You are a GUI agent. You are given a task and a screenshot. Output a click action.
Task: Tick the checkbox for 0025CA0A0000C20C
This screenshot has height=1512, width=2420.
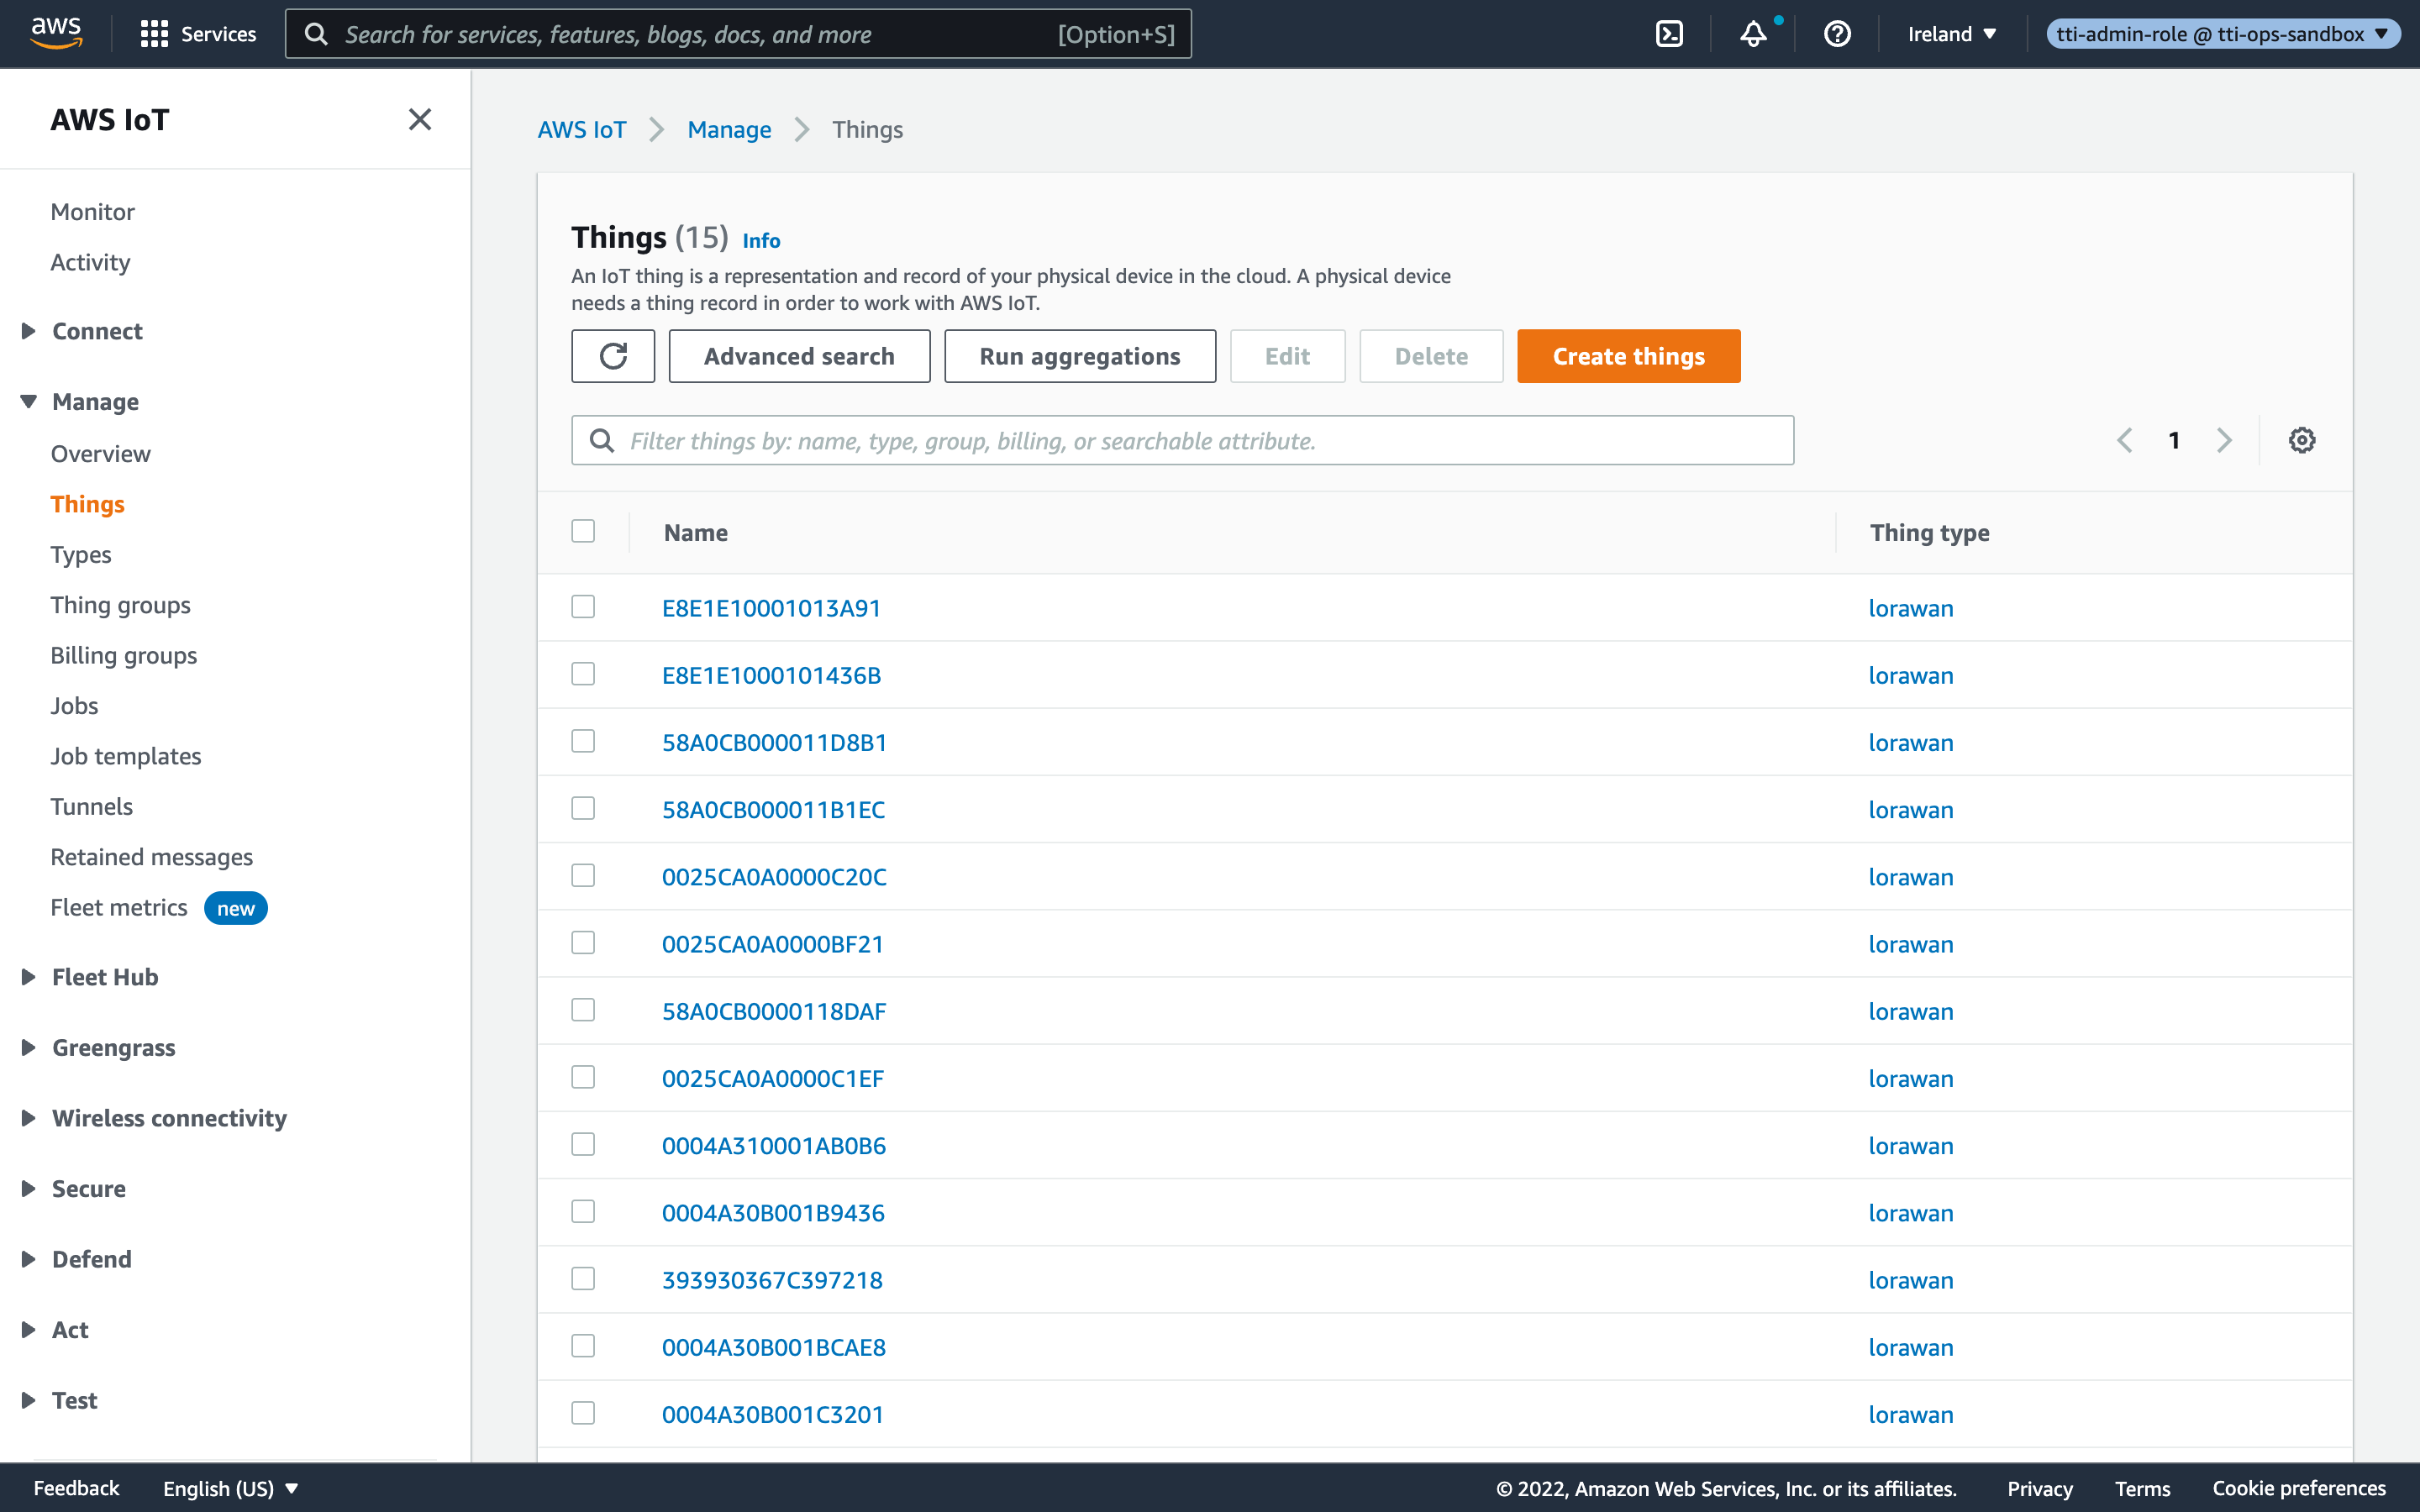[x=583, y=876]
